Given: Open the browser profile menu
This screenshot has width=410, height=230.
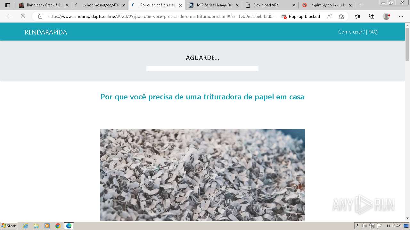Looking at the screenshot, I should 387,16.
